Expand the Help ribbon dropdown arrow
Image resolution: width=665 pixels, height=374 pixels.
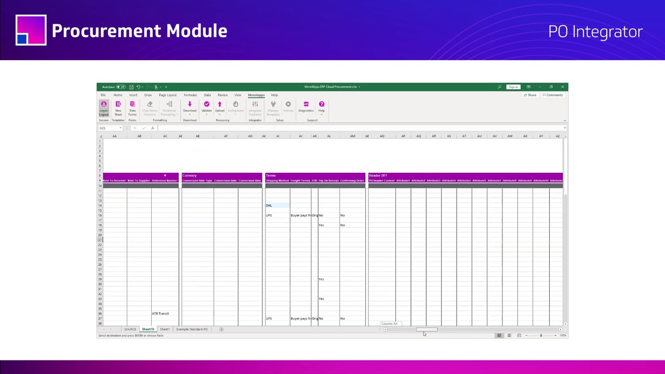[322, 114]
